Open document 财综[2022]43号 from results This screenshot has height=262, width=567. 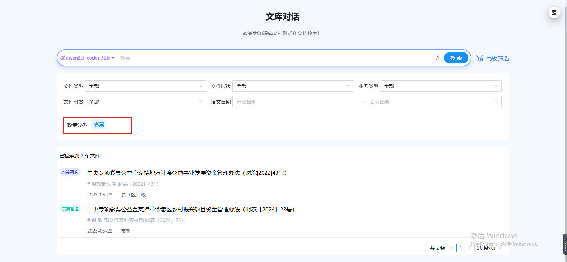(187, 173)
